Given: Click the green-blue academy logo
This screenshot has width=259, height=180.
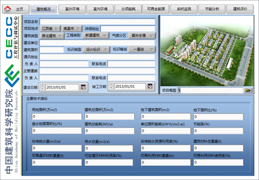Looking at the screenshot, I should [12, 76].
